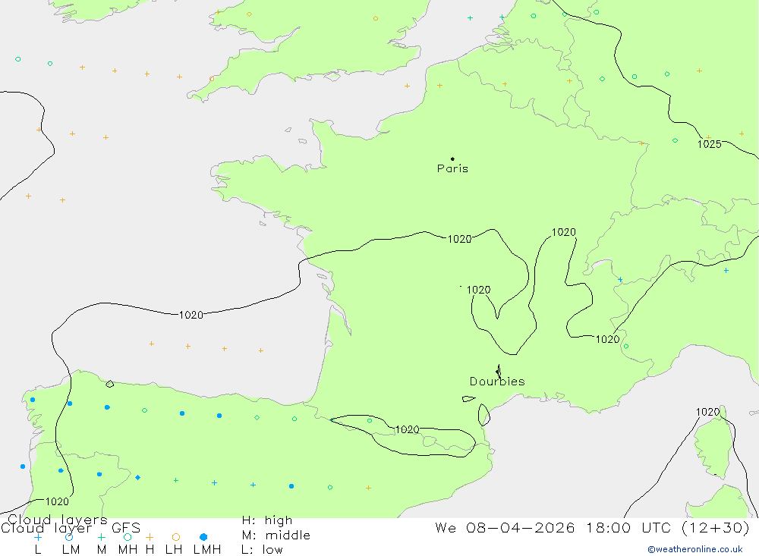Click the blue plus legend symbol for L
Viewport: 759px width, 556px height.
38,537
